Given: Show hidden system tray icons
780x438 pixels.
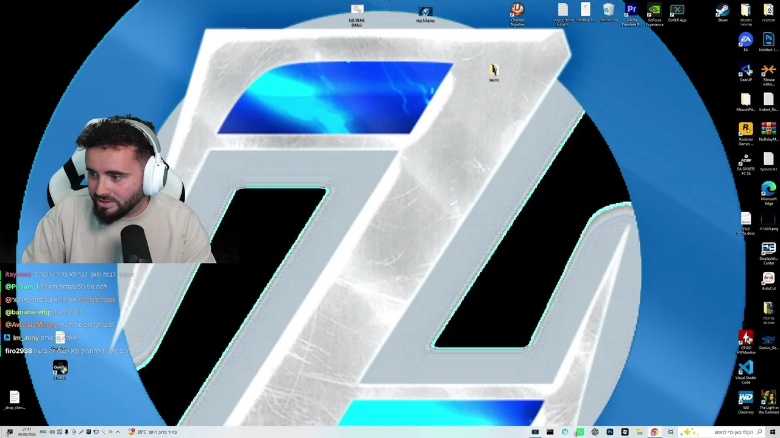Looking at the screenshot, I should pos(117,432).
